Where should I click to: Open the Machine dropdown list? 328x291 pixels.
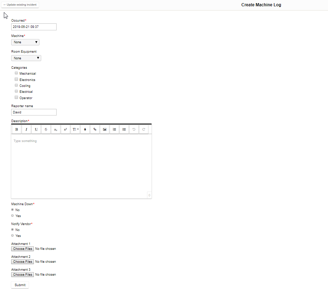pyautogui.click(x=25, y=42)
